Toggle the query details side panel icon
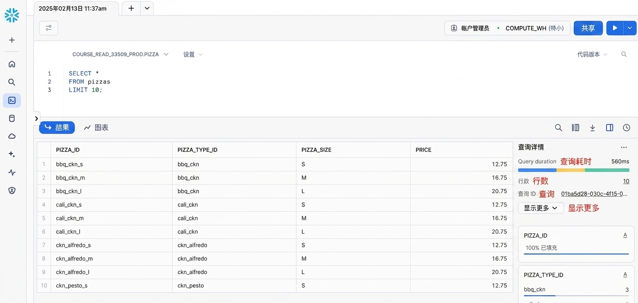The height and width of the screenshot is (303, 638). click(x=610, y=128)
